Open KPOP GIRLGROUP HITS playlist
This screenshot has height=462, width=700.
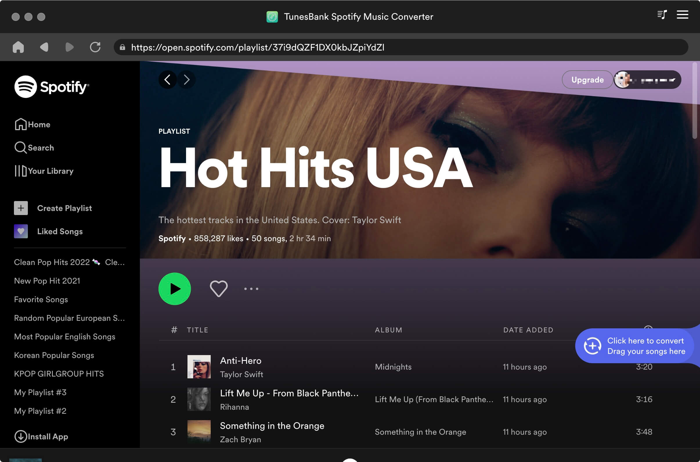coord(59,374)
